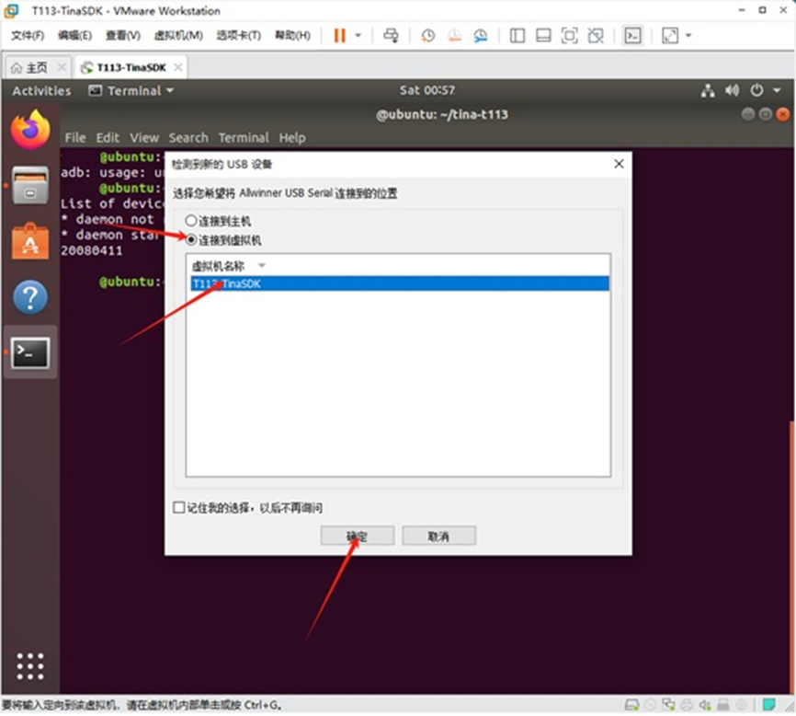Click the network adapter status bar icon
Viewport: 796px width, 716px height.
click(668, 705)
